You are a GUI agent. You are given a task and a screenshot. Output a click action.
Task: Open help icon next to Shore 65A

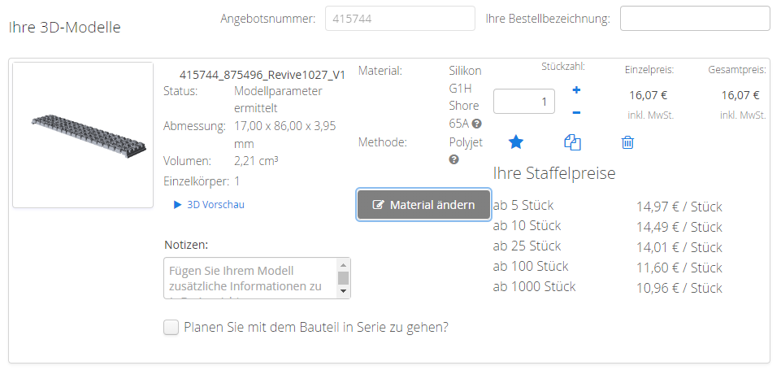(x=477, y=124)
